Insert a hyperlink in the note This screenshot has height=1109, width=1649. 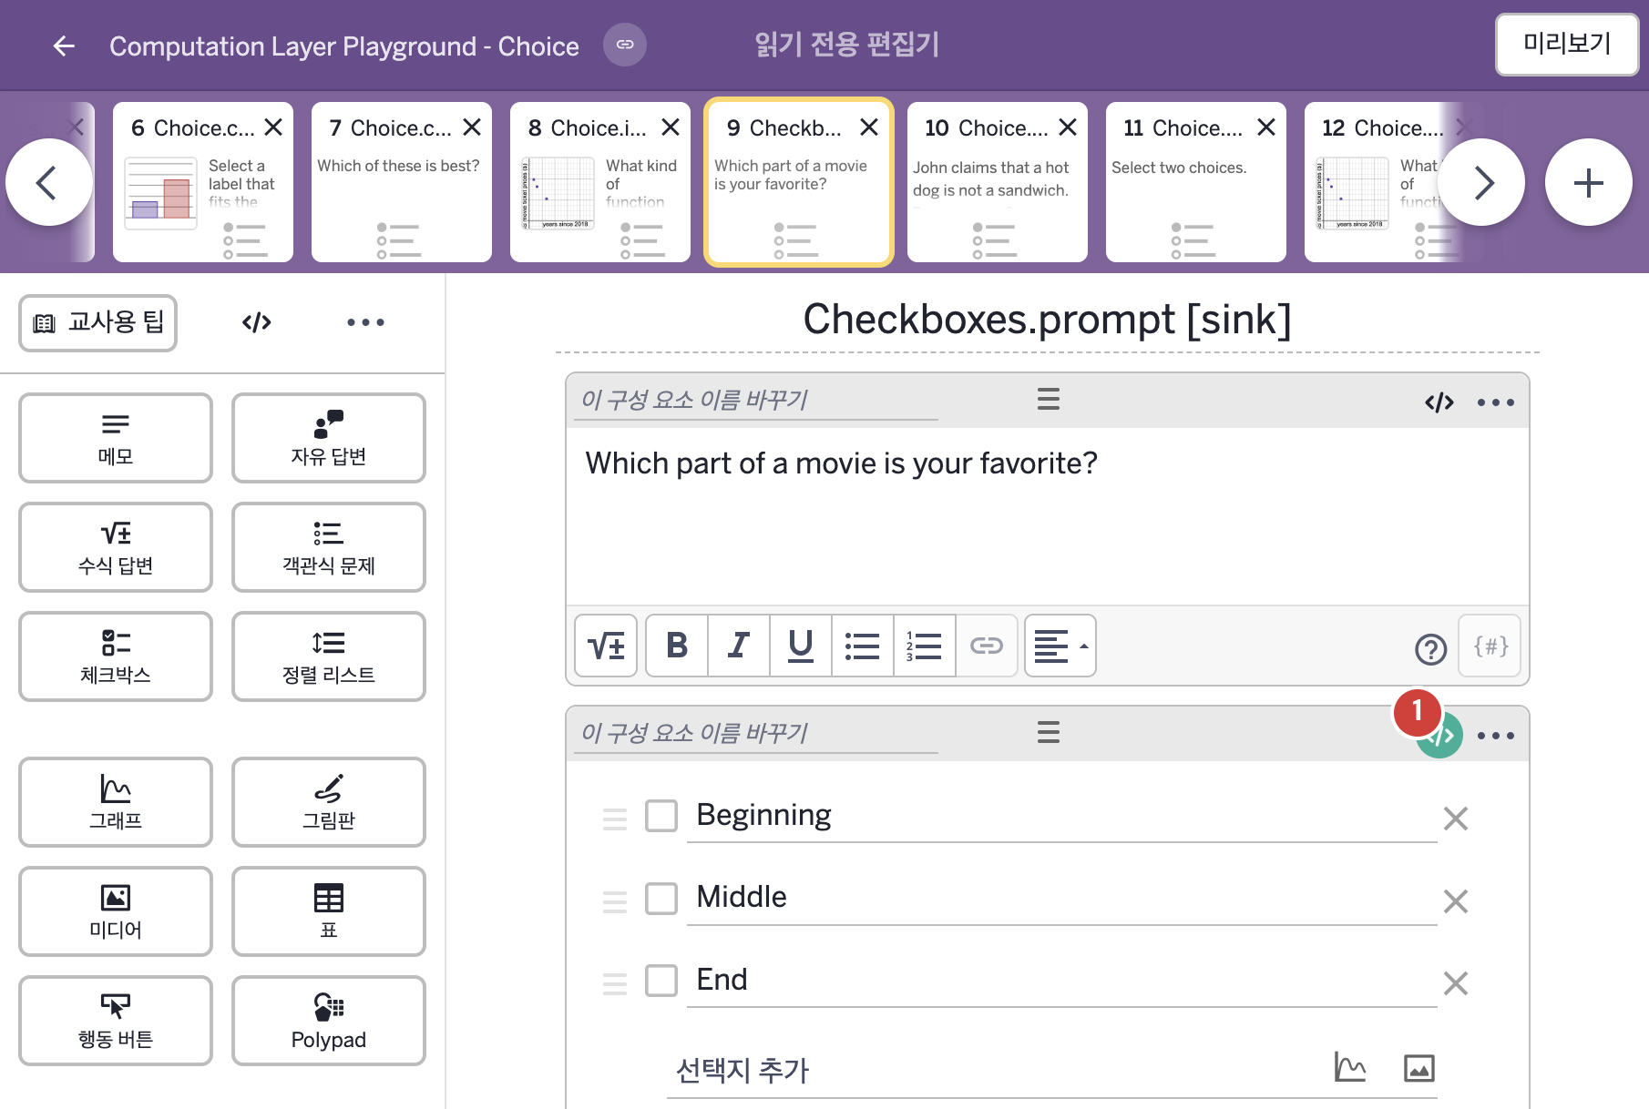[x=987, y=646]
